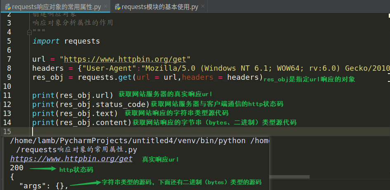Click the headers dictionary line starting with User-Agent
The height and width of the screenshot is (190, 390).
tap(211, 68)
